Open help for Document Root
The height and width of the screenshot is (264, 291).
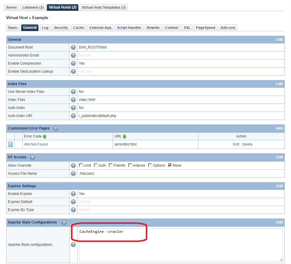point(73,47)
